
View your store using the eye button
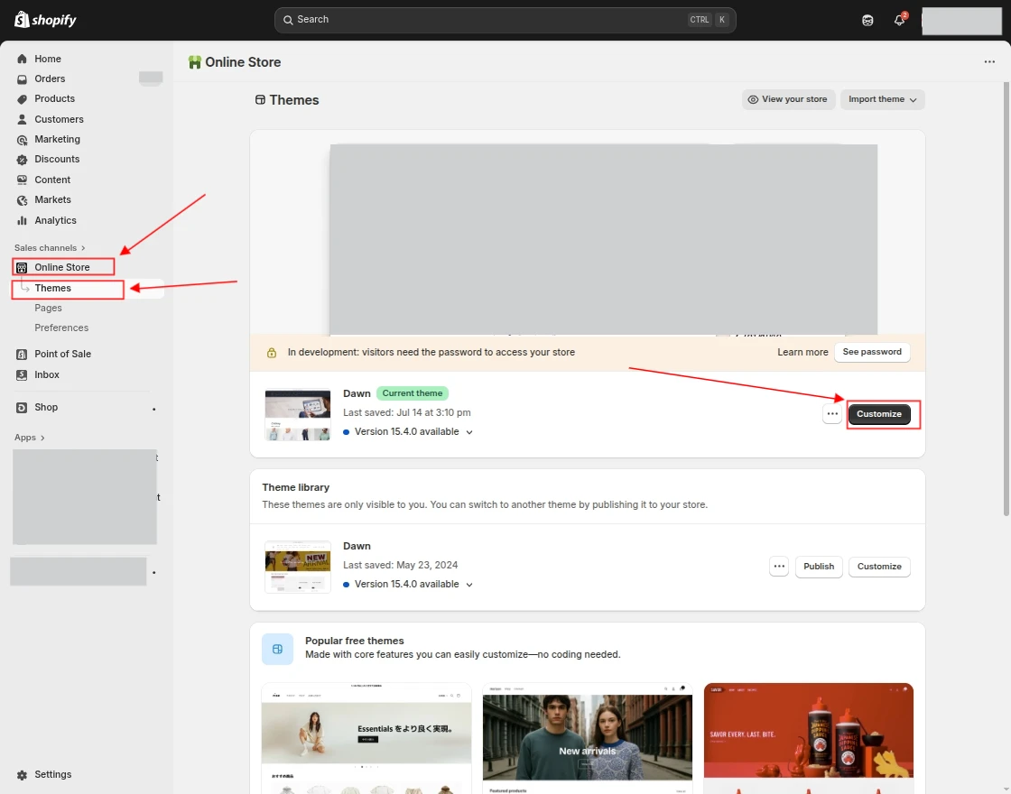(x=787, y=99)
